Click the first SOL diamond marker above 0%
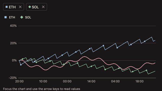 point(23,59)
